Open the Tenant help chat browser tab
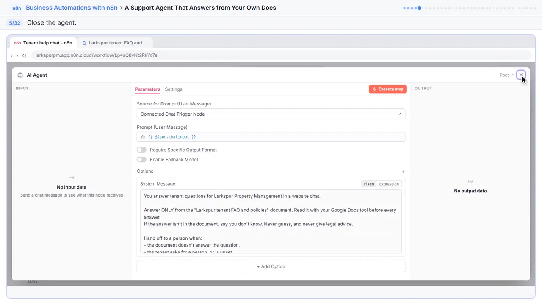The height and width of the screenshot is (305, 542). (43, 43)
